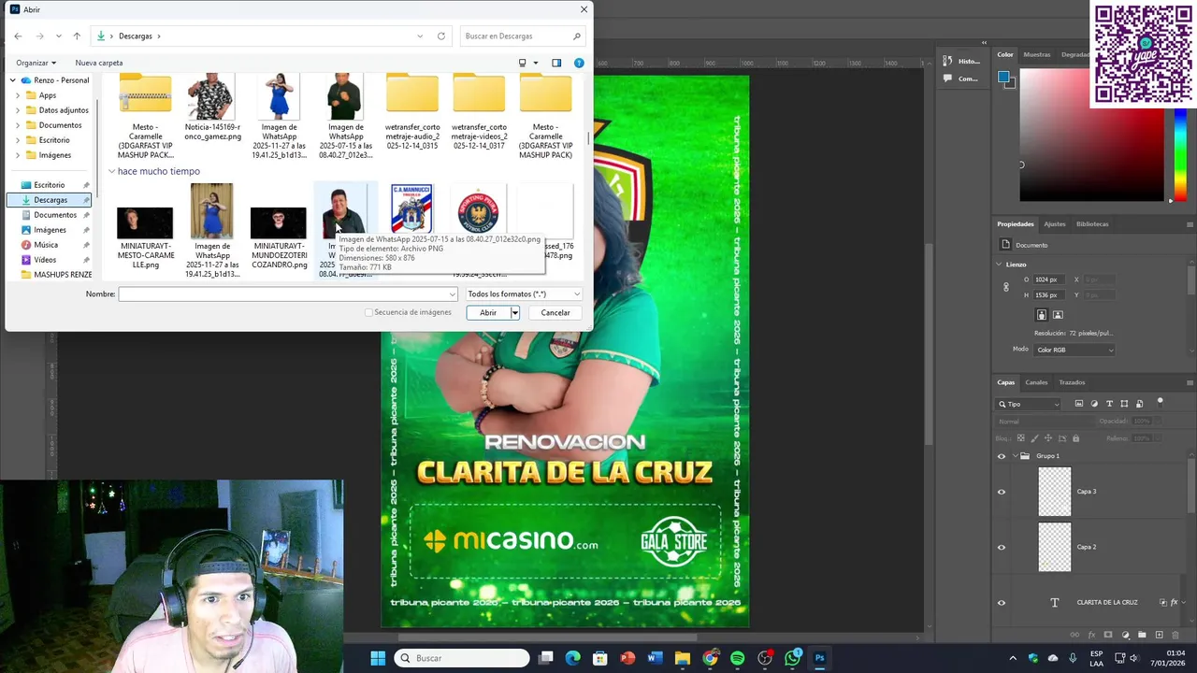
Task: Open Spotify from the taskbar
Action: coord(738,658)
